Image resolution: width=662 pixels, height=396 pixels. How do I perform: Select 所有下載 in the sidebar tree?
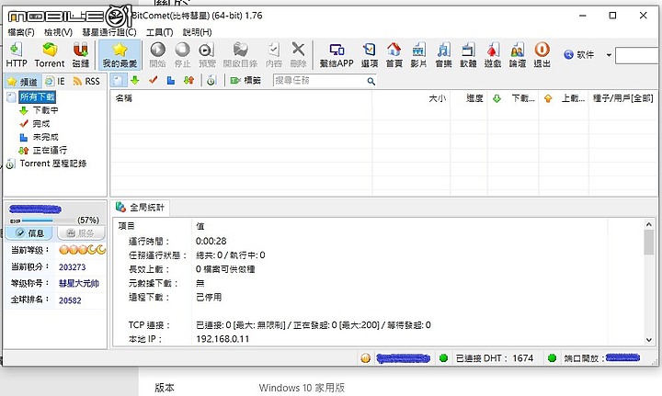[37, 97]
